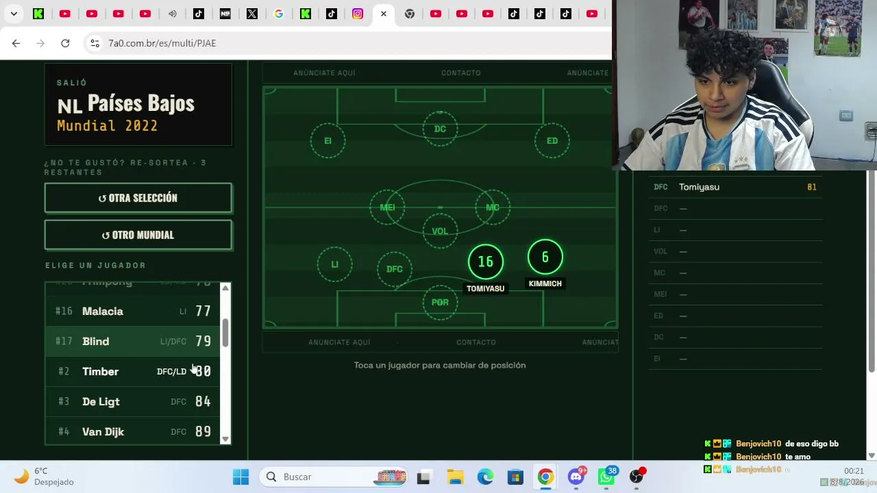Pick Timber from the player list
877x493 pixels.
133,372
